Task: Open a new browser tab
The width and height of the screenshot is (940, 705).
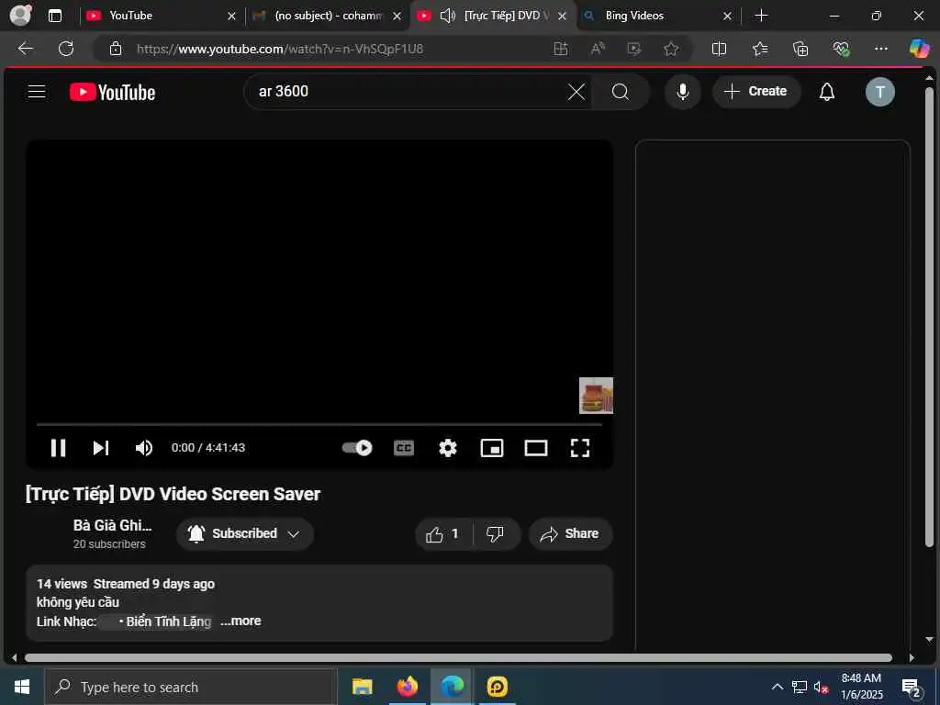Action: (x=761, y=17)
